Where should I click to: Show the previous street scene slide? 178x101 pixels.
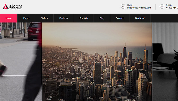coord(21,62)
